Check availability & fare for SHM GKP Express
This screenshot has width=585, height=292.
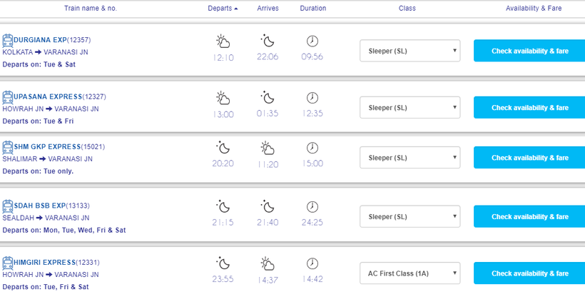pyautogui.click(x=529, y=158)
